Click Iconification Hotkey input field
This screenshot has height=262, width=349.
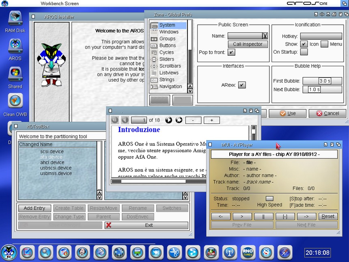321,36
